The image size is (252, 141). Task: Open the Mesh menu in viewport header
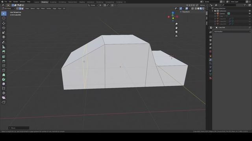point(43,9)
